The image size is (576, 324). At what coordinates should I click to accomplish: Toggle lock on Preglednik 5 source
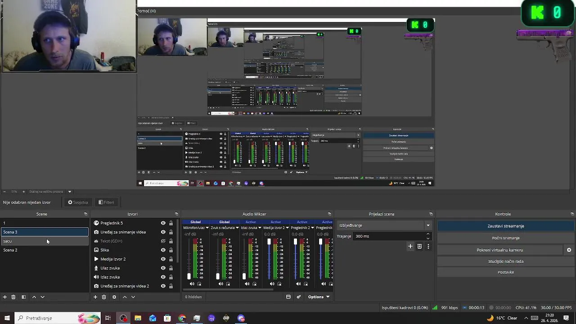point(171,223)
